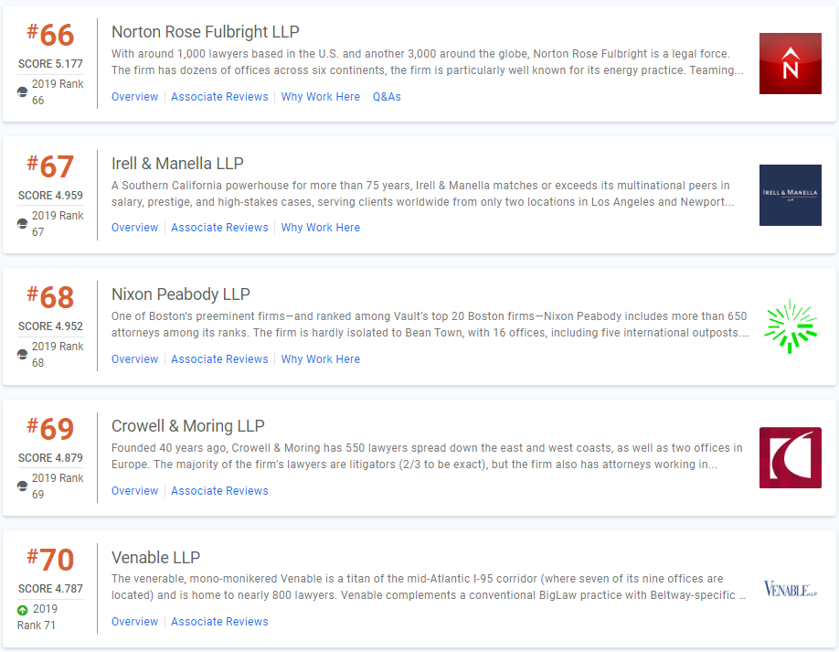Viewport: 839px width, 652px height.
Task: Open Why Work Here for Nixon Peabody
Action: 321,359
